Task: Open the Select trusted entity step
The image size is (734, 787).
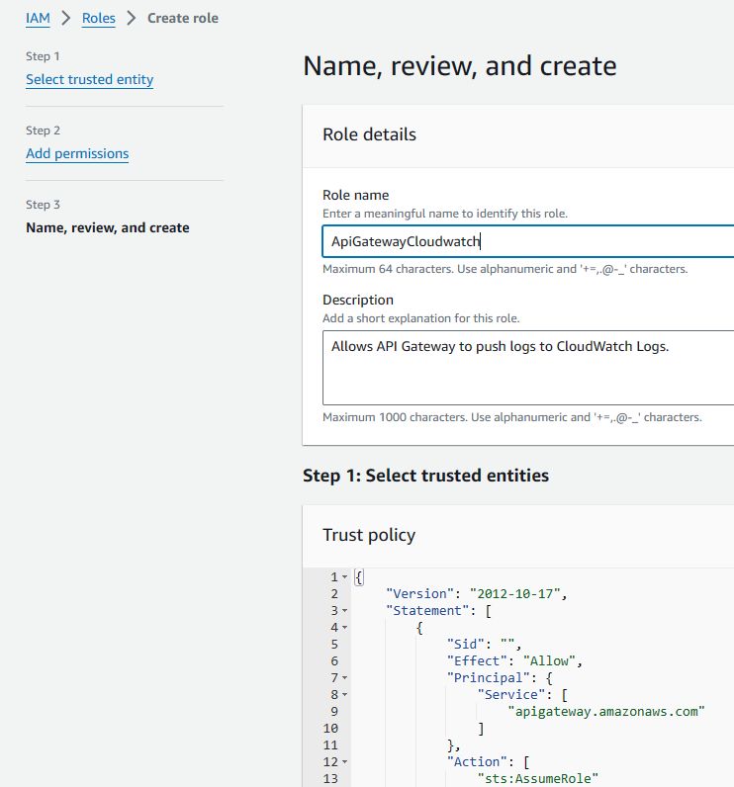Action: [x=89, y=79]
